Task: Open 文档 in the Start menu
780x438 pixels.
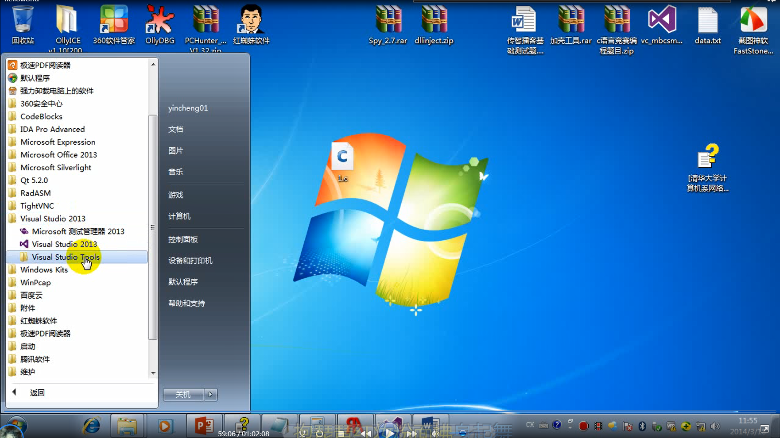Action: [175, 129]
